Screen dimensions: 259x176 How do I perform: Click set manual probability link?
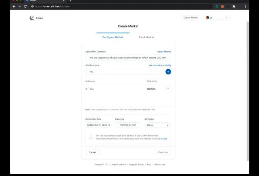[160, 65]
